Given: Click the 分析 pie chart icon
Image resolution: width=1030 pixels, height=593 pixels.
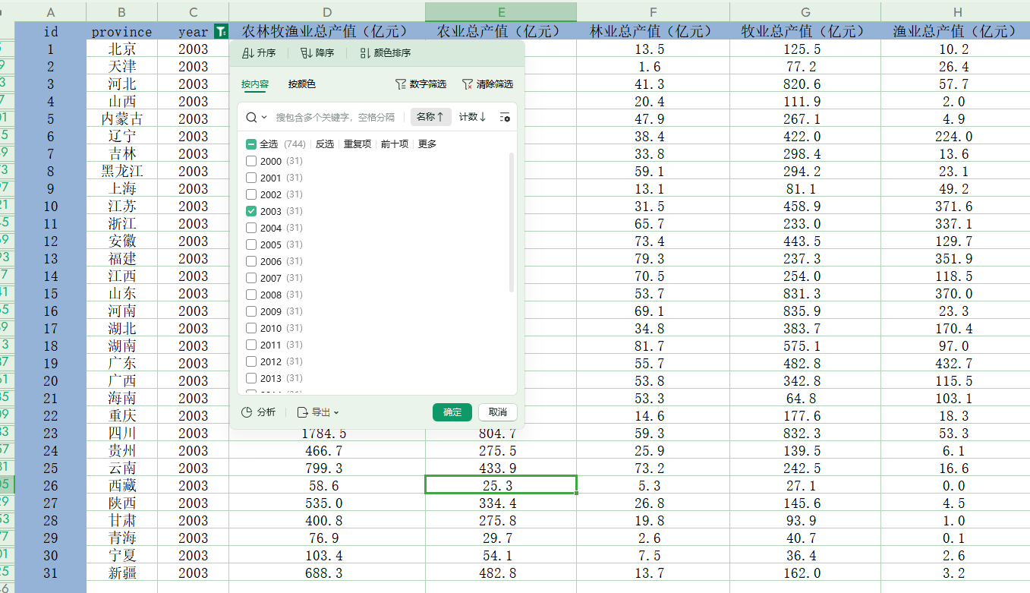Looking at the screenshot, I should coord(247,412).
